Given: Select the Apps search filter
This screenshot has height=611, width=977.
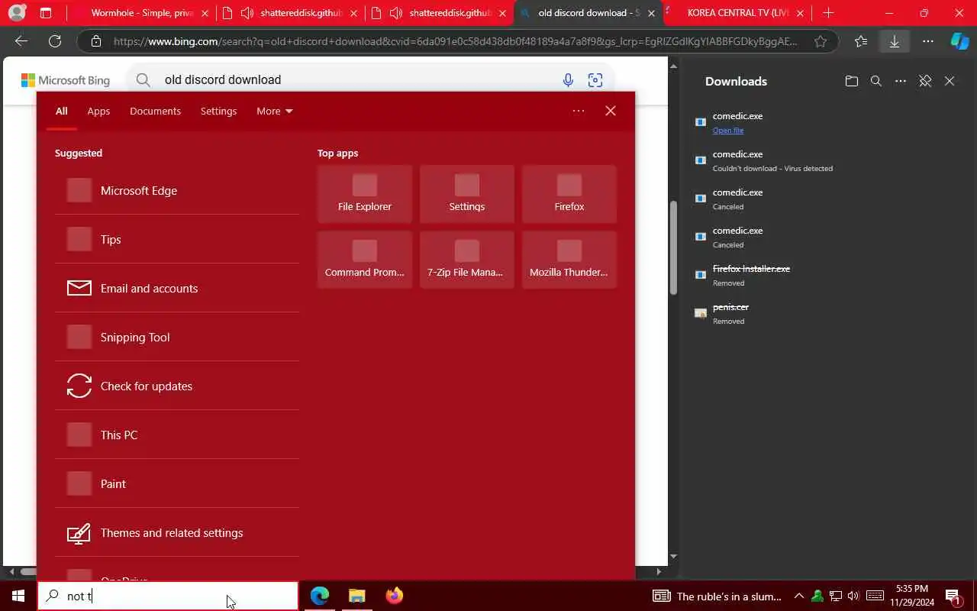Looking at the screenshot, I should click(x=98, y=112).
